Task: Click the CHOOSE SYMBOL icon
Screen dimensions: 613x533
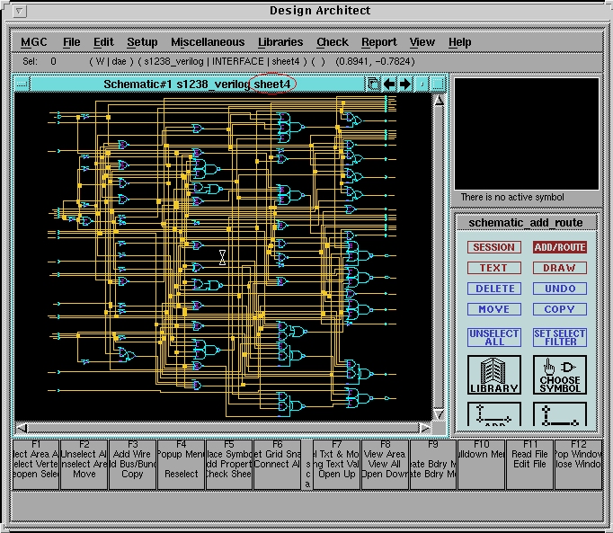Action: 560,375
